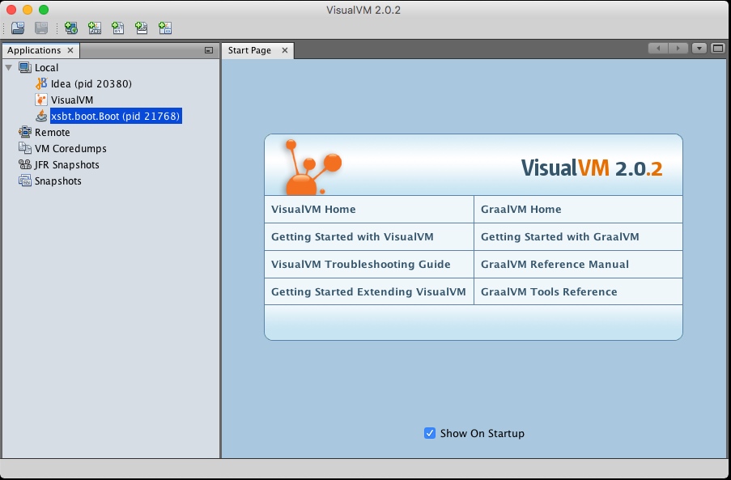Select xsbt.boot.Boot (pid 21768) entry
This screenshot has height=480, width=731.
pyautogui.click(x=116, y=116)
